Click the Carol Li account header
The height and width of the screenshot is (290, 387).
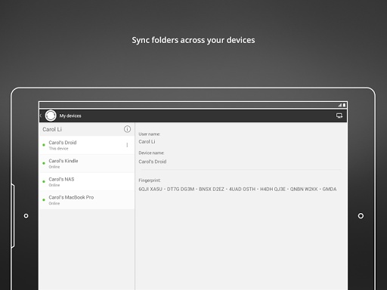(87, 129)
